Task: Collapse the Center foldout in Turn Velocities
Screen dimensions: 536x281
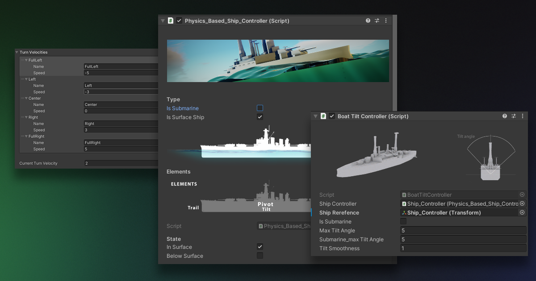Action: point(25,98)
